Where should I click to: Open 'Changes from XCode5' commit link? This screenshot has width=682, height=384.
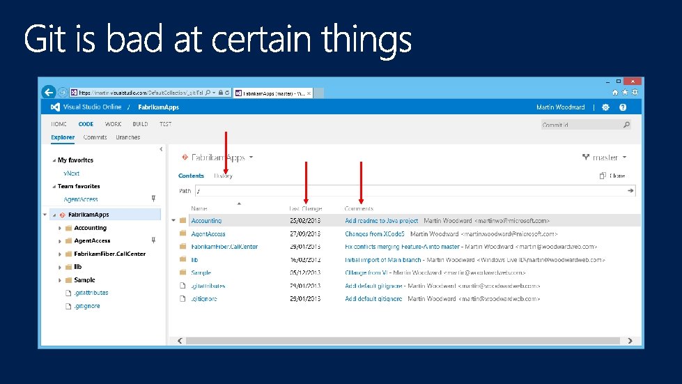[375, 233]
